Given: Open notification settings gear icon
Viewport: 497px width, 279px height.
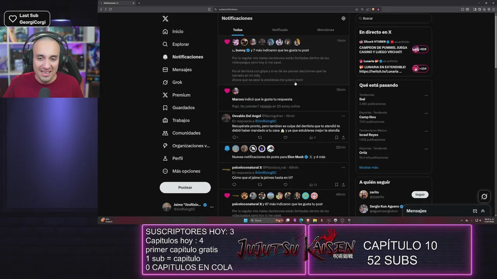Looking at the screenshot, I should [343, 18].
